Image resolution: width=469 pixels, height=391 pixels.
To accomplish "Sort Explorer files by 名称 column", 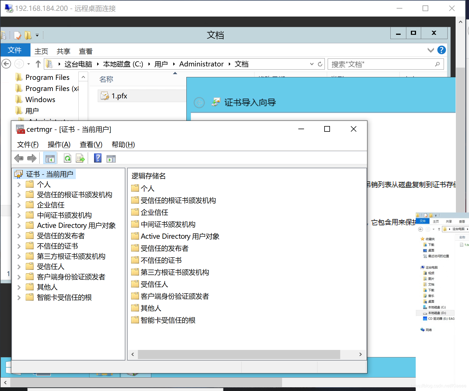I will pos(106,79).
